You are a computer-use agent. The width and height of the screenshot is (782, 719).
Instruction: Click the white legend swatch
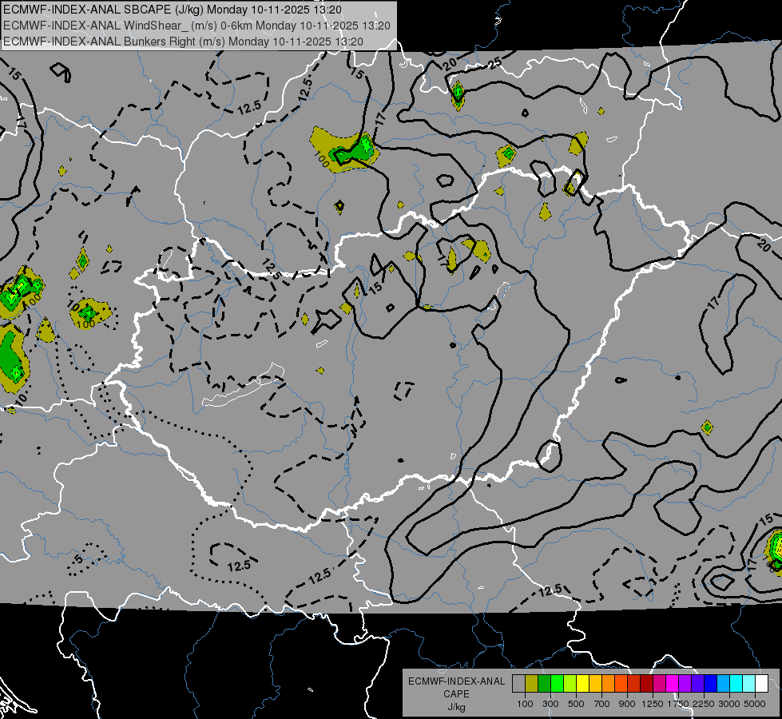point(762,683)
